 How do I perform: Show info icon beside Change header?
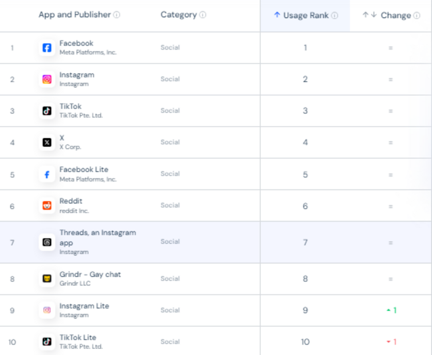(x=417, y=16)
